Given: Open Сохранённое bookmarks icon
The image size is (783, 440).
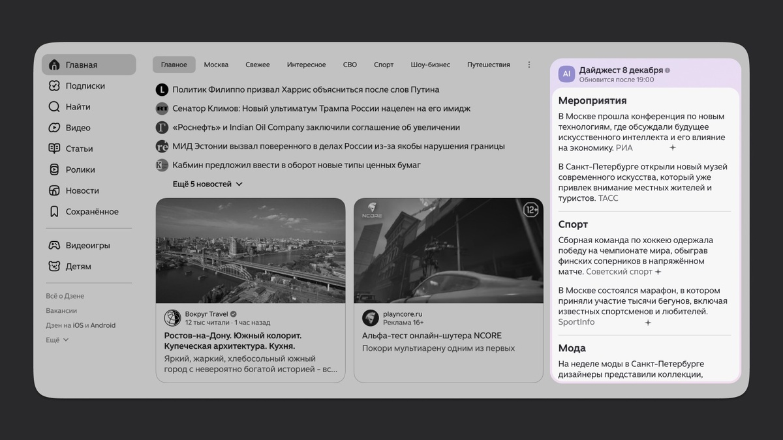Looking at the screenshot, I should (55, 211).
